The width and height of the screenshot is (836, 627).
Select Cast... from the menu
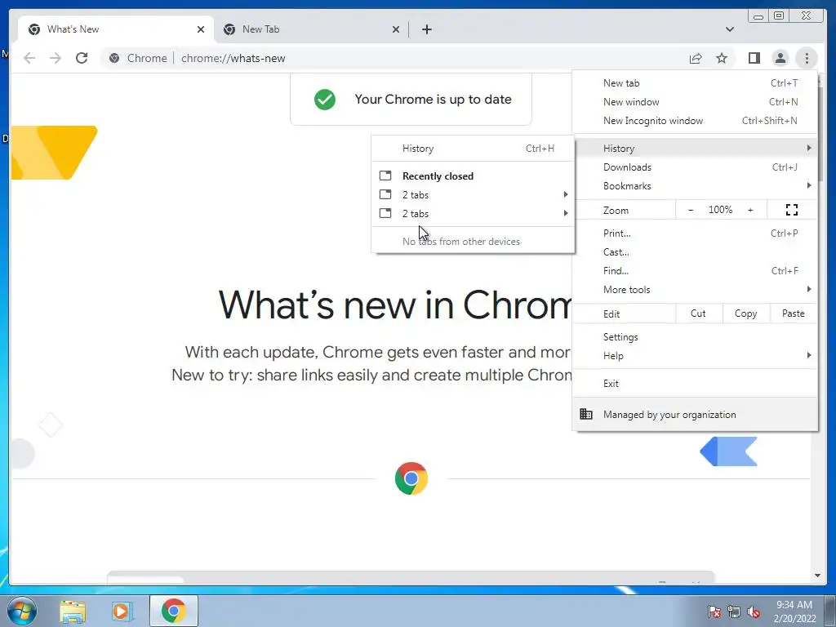(x=696, y=252)
